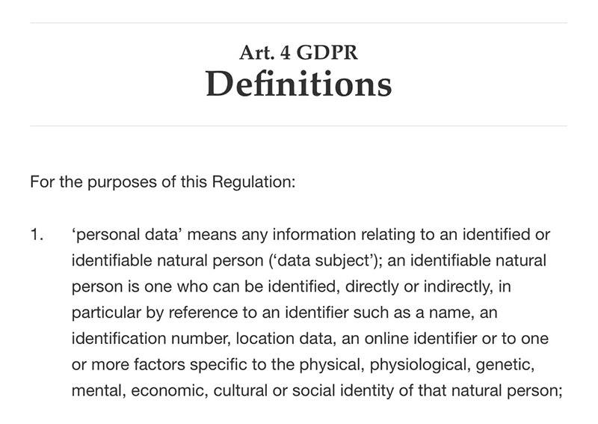The width and height of the screenshot is (598, 424).
Task: Click the phrase 'location data'
Action: click(285, 339)
